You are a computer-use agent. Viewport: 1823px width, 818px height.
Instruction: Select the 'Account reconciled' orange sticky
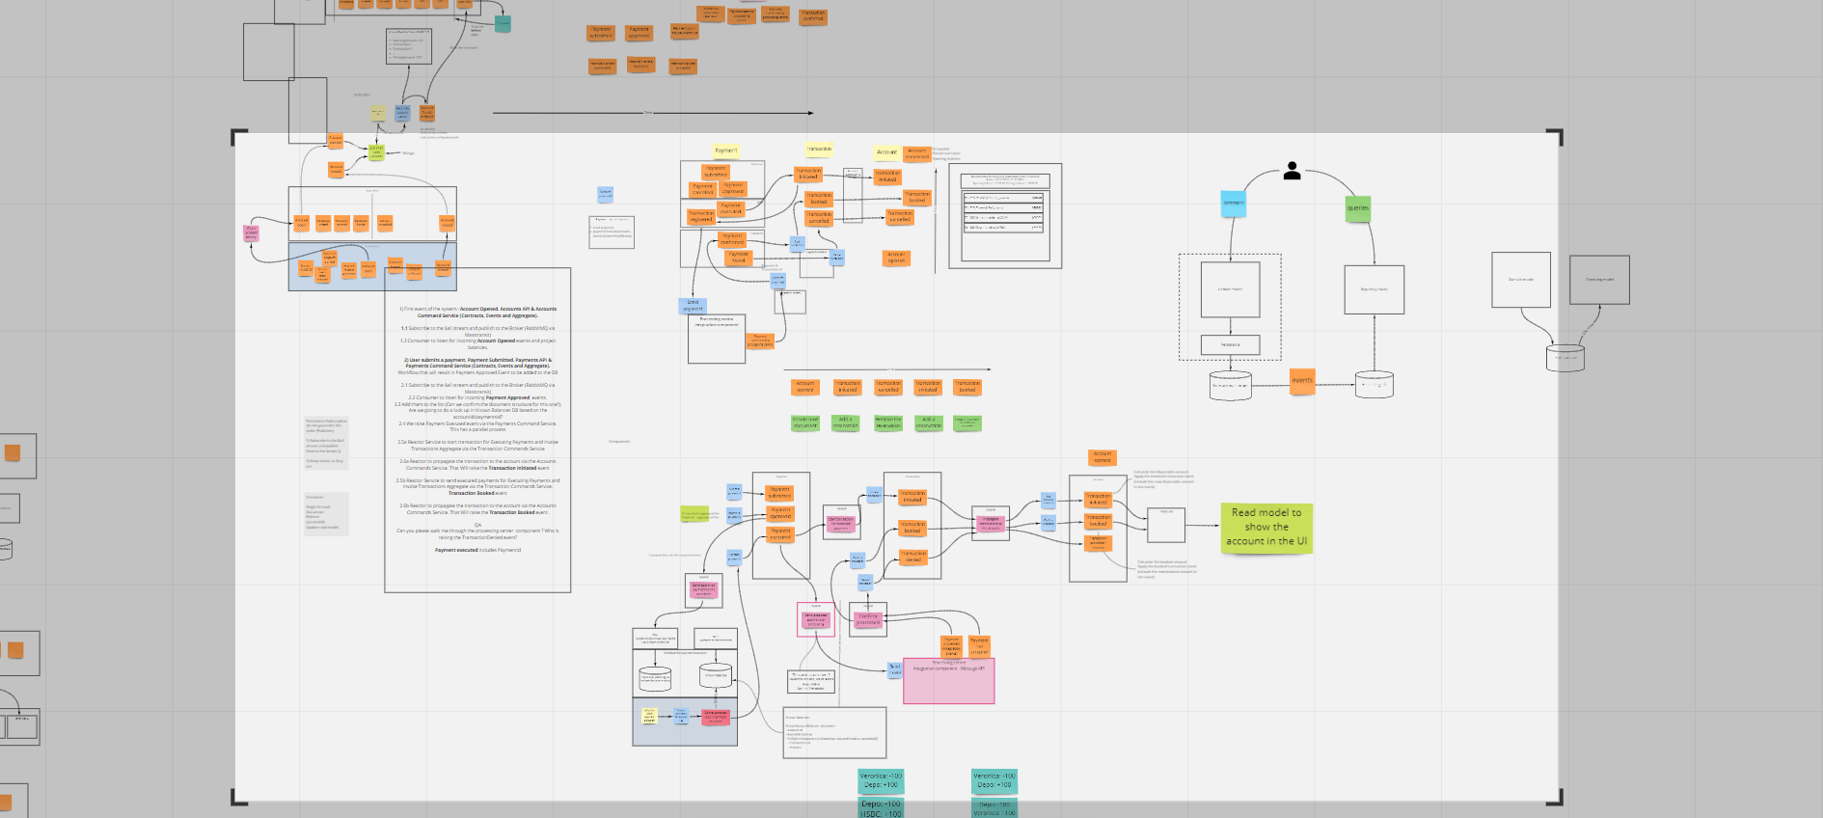(x=917, y=152)
